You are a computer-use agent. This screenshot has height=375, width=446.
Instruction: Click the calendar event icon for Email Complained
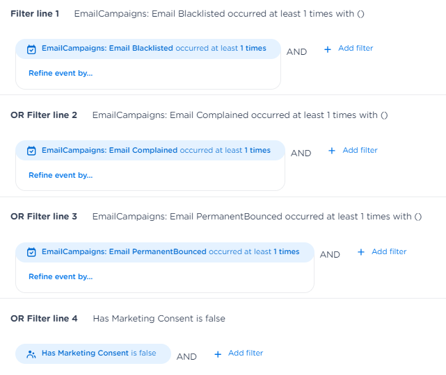pyautogui.click(x=31, y=151)
